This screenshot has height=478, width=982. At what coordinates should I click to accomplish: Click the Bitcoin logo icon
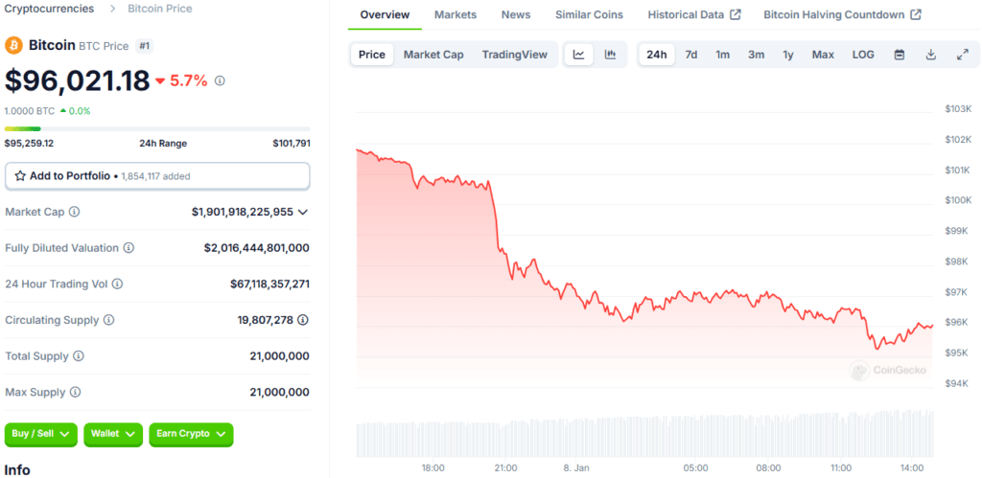tap(13, 46)
